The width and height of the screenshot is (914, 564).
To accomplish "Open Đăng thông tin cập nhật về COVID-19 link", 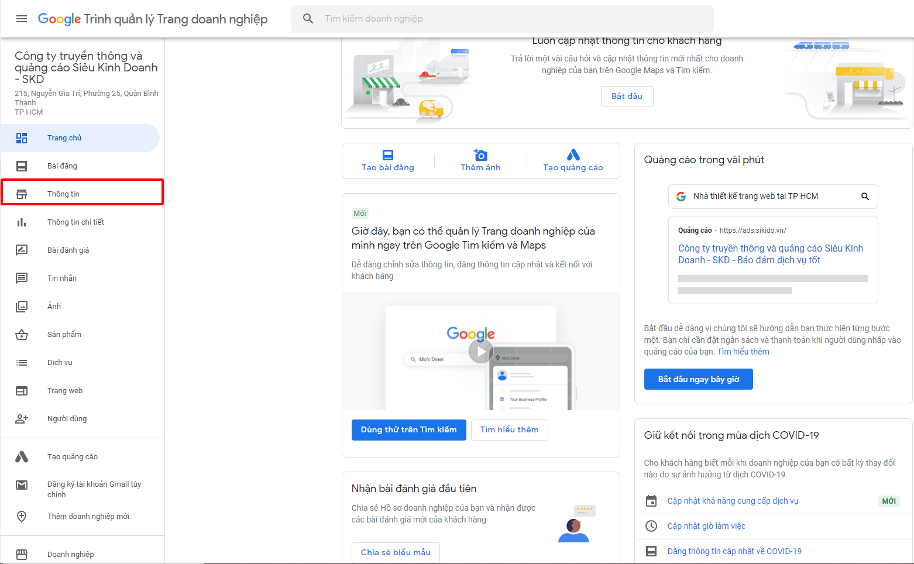I will (x=734, y=551).
